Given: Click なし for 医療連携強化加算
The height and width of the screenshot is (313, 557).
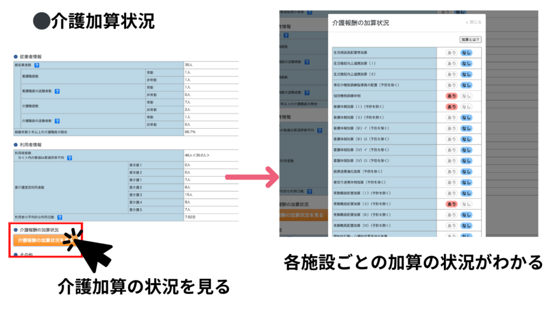Looking at the screenshot, I should pyautogui.click(x=466, y=171).
